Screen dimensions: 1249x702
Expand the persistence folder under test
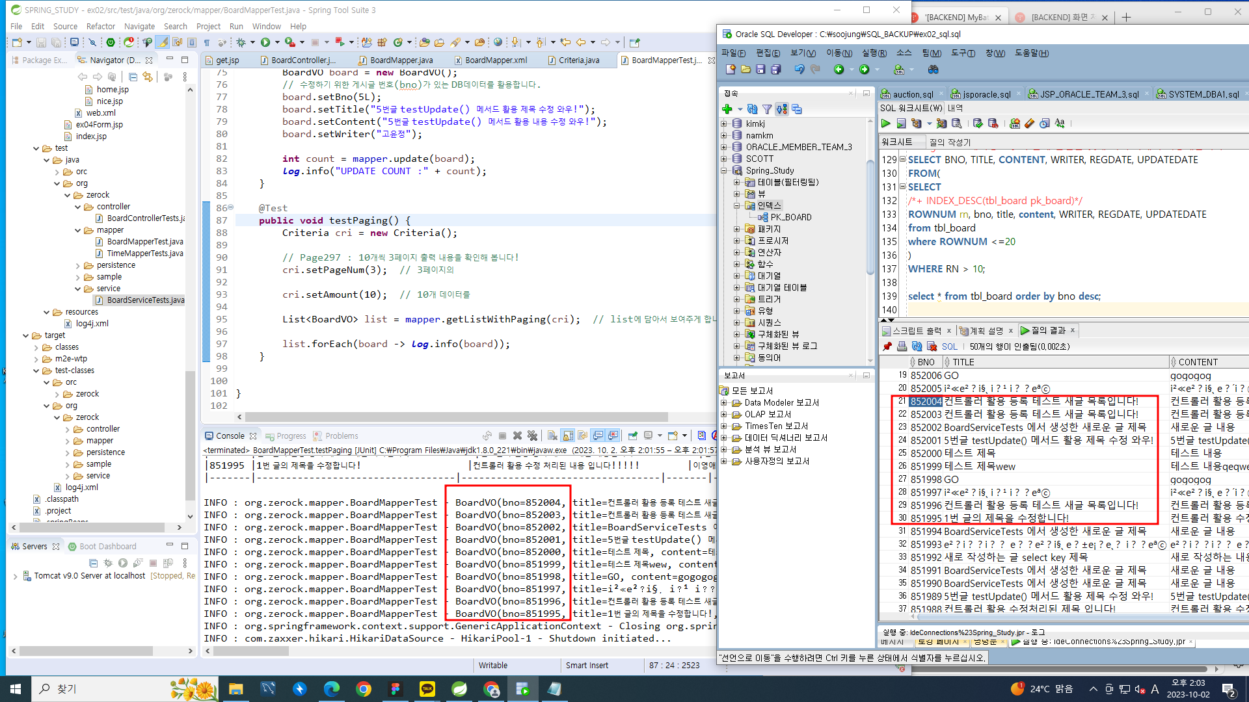click(78, 265)
